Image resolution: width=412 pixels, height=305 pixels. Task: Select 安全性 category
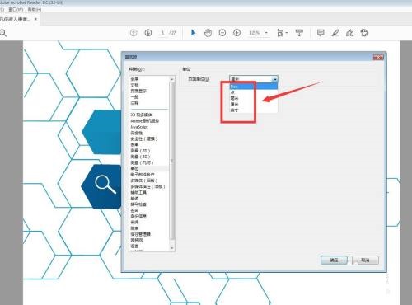137,133
